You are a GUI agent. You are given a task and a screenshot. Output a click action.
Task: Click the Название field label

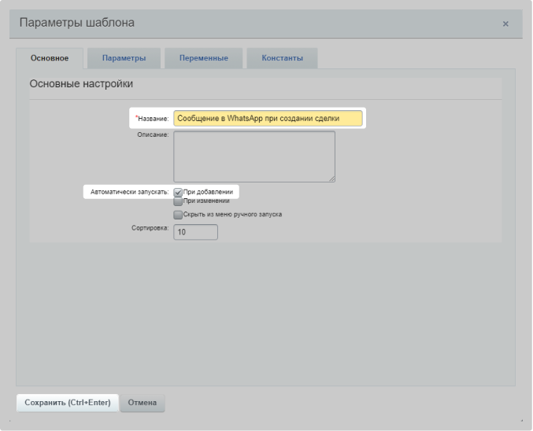[x=153, y=119]
